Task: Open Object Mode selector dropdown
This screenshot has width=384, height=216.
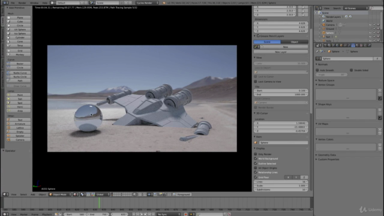Action: [x=60, y=194]
